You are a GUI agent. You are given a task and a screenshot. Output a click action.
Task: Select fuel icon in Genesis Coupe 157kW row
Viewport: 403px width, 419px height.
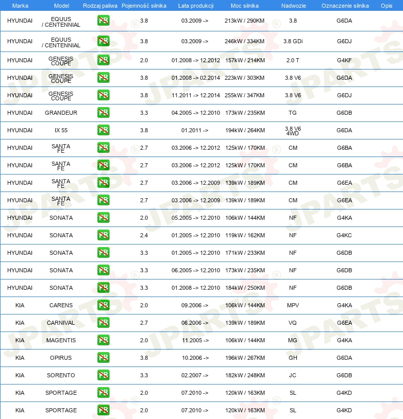tap(103, 60)
